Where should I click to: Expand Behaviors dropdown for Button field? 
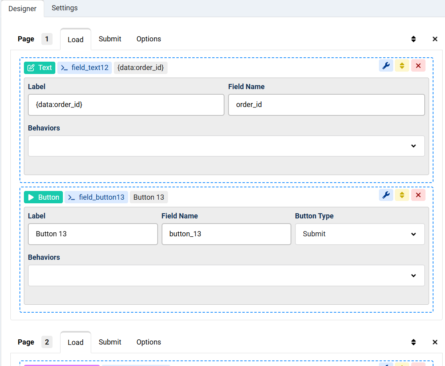pos(226,275)
